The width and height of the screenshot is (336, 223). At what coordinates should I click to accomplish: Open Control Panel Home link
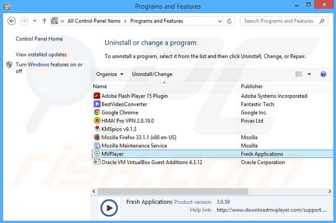(x=39, y=39)
